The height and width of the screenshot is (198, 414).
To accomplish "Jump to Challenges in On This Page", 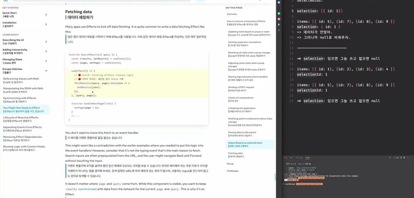I will click(232, 171).
